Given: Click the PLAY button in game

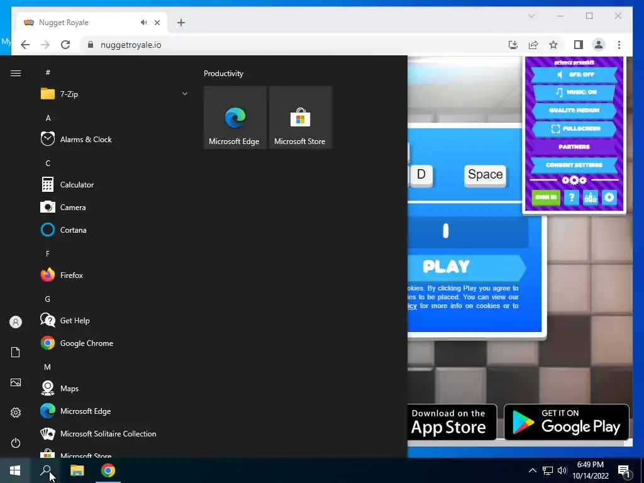Looking at the screenshot, I should [x=467, y=267].
